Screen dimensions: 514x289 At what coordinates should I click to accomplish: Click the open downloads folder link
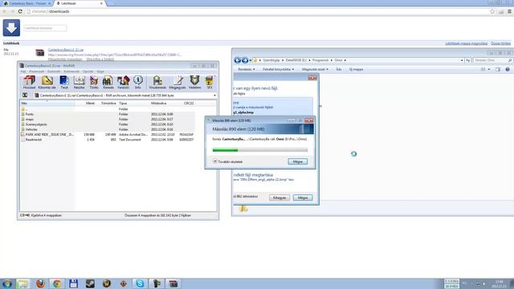[466, 43]
